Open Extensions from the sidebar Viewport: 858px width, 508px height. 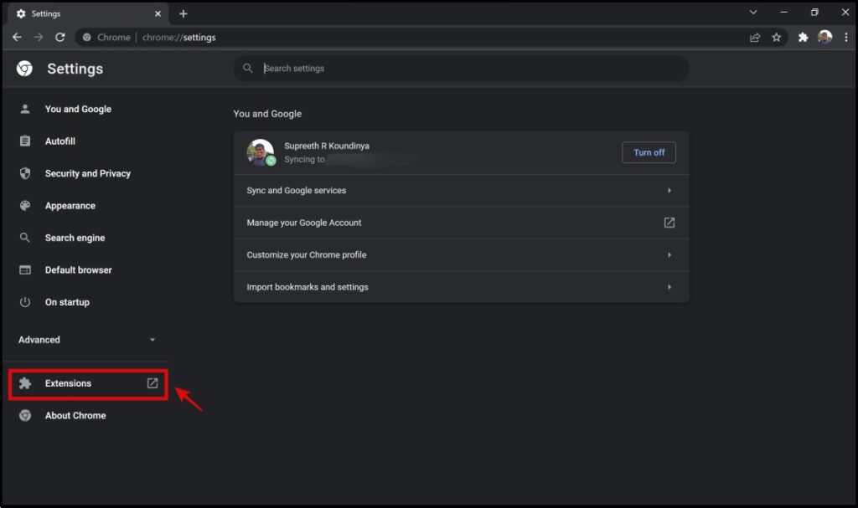(x=88, y=383)
